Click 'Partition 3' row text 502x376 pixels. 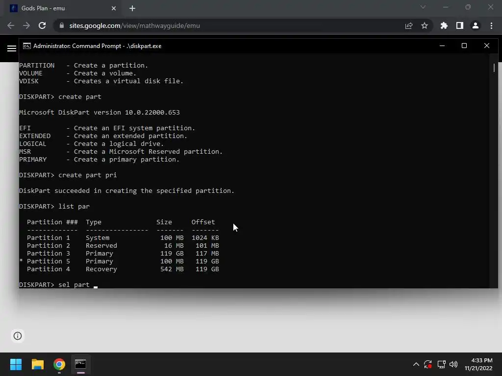49,253
